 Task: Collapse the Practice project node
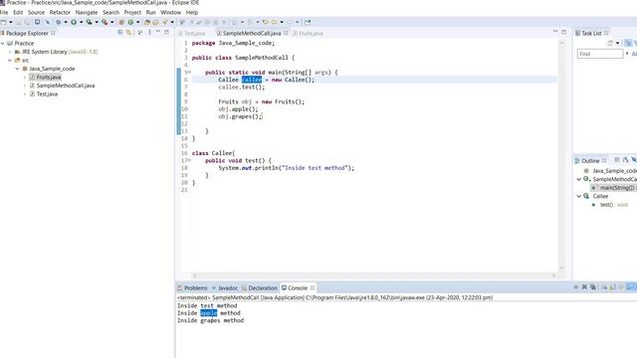[x=2, y=43]
